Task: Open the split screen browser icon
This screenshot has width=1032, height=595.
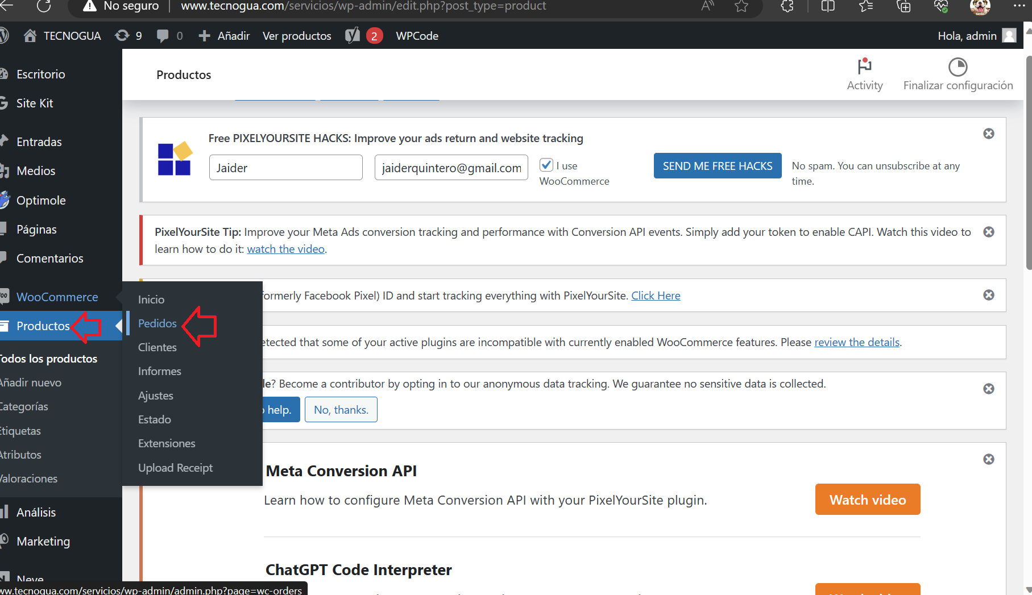Action: click(x=828, y=6)
